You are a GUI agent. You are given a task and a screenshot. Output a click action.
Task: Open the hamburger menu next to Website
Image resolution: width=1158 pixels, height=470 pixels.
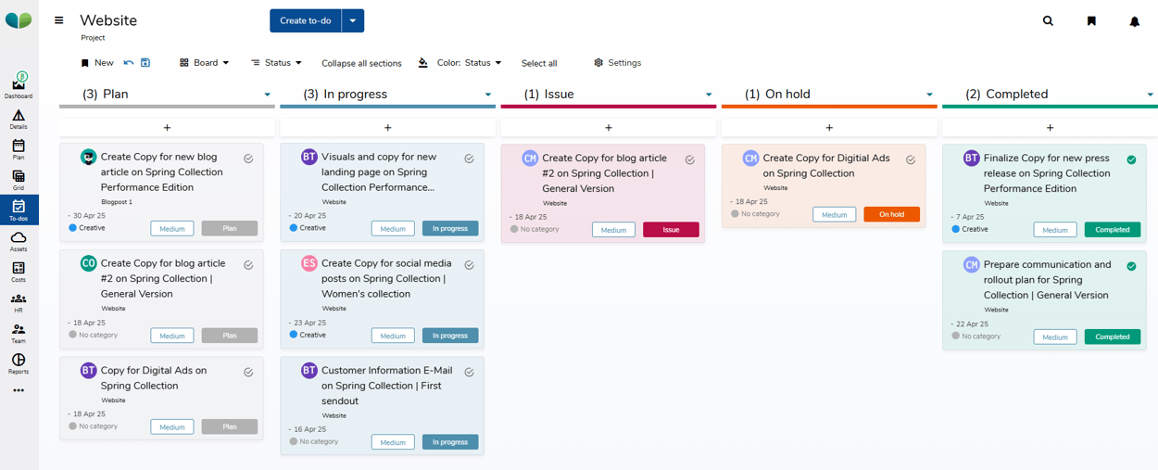tap(59, 20)
